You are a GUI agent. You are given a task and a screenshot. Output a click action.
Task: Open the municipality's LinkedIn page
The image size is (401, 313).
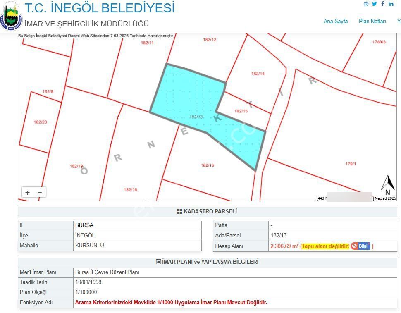point(390,4)
